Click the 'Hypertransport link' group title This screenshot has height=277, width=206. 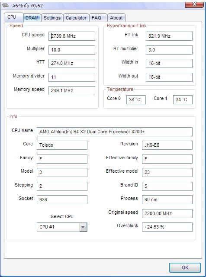point(126,26)
